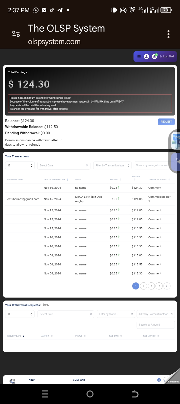Open the hamburger menu beside Log Out
Image resolution: width=180 pixels, height=404 pixels.
[139, 57]
